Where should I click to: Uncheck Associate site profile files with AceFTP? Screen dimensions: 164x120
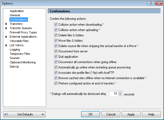pyautogui.click(x=56, y=73)
